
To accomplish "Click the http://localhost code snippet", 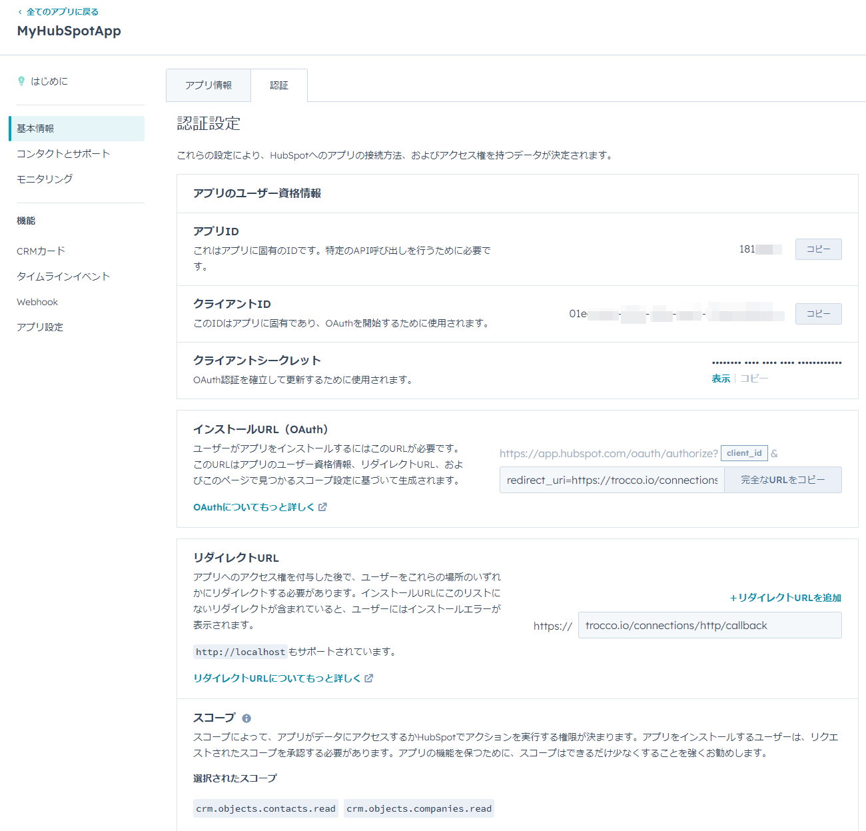I will click(240, 652).
